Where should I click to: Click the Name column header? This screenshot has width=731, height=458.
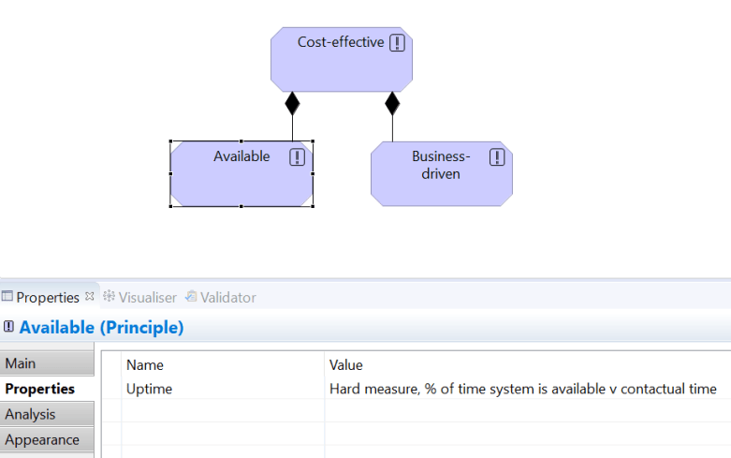pyautogui.click(x=145, y=365)
